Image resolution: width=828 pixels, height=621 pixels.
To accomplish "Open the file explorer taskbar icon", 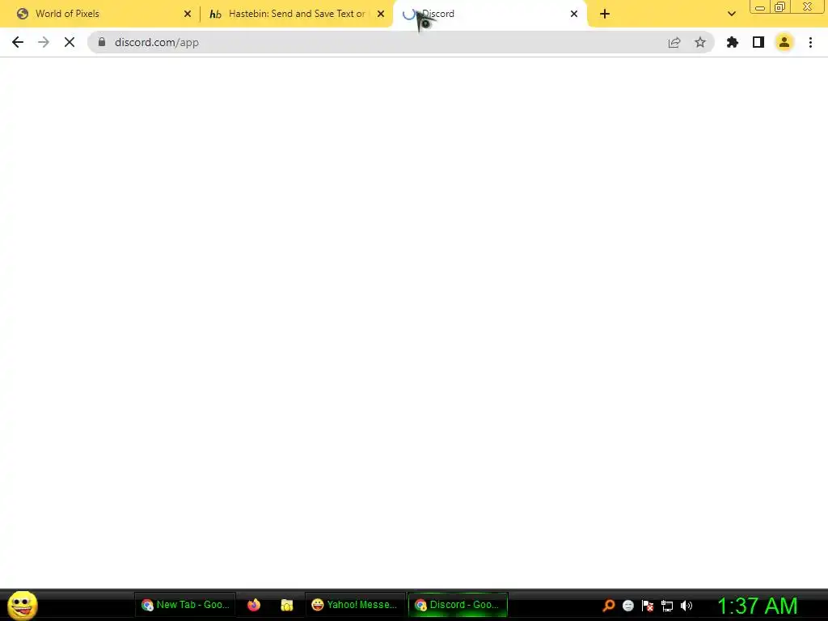I will point(287,605).
